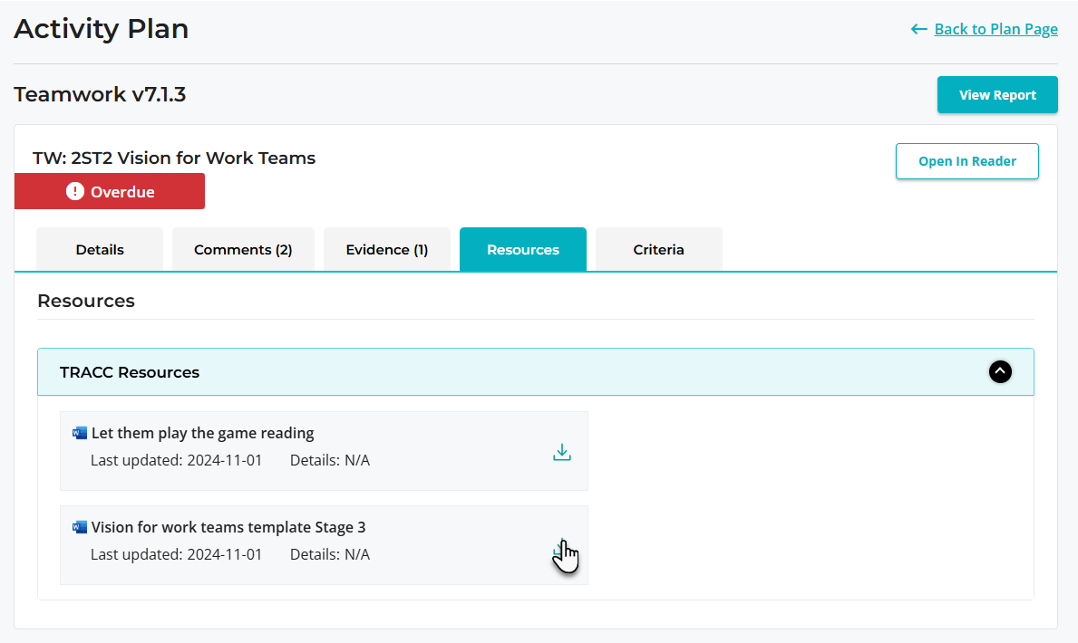1078x643 pixels.
Task: Click 'Vision for work teams template Stage 3' title
Action: click(228, 527)
